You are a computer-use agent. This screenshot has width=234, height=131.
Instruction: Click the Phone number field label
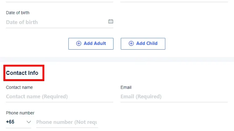click(x=20, y=113)
